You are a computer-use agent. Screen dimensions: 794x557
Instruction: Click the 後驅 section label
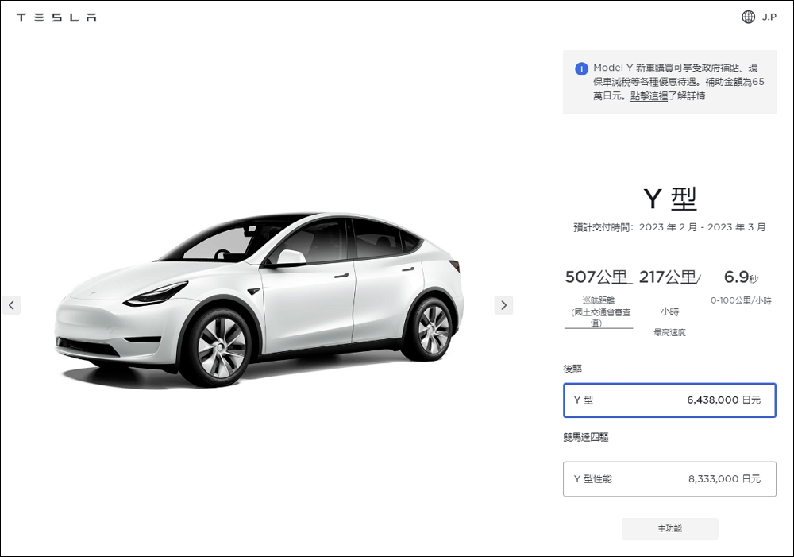click(x=572, y=369)
